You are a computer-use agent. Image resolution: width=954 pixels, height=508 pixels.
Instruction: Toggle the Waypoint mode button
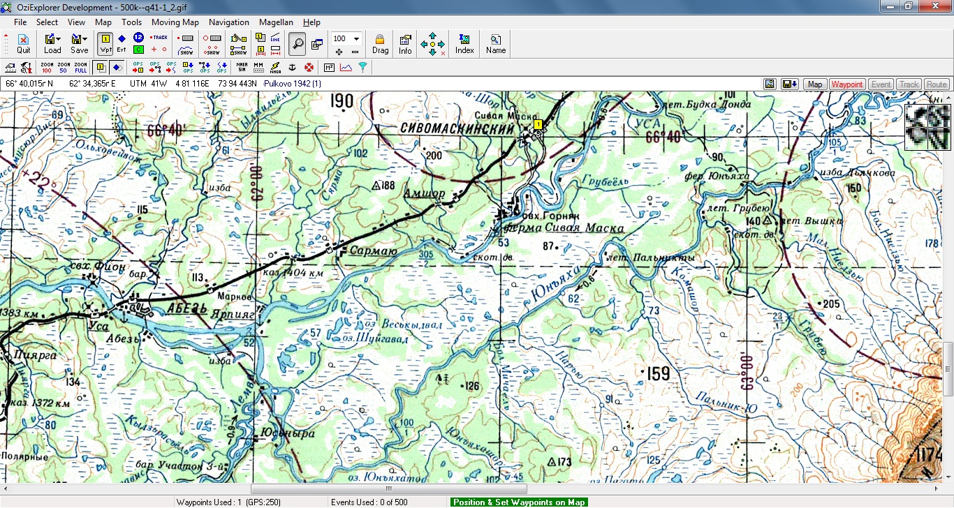[847, 84]
